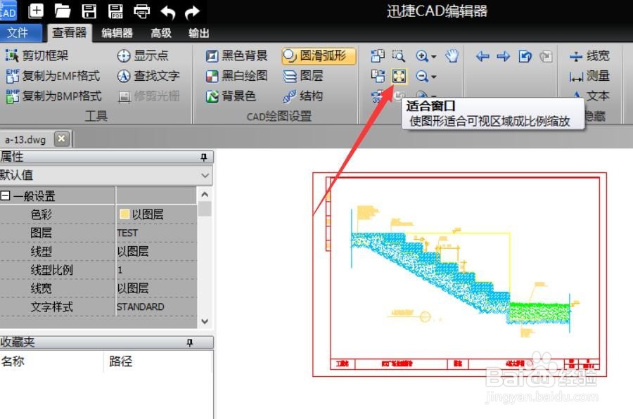Click the page copy icon in top row
633x419 pixels.
pyautogui.click(x=378, y=56)
